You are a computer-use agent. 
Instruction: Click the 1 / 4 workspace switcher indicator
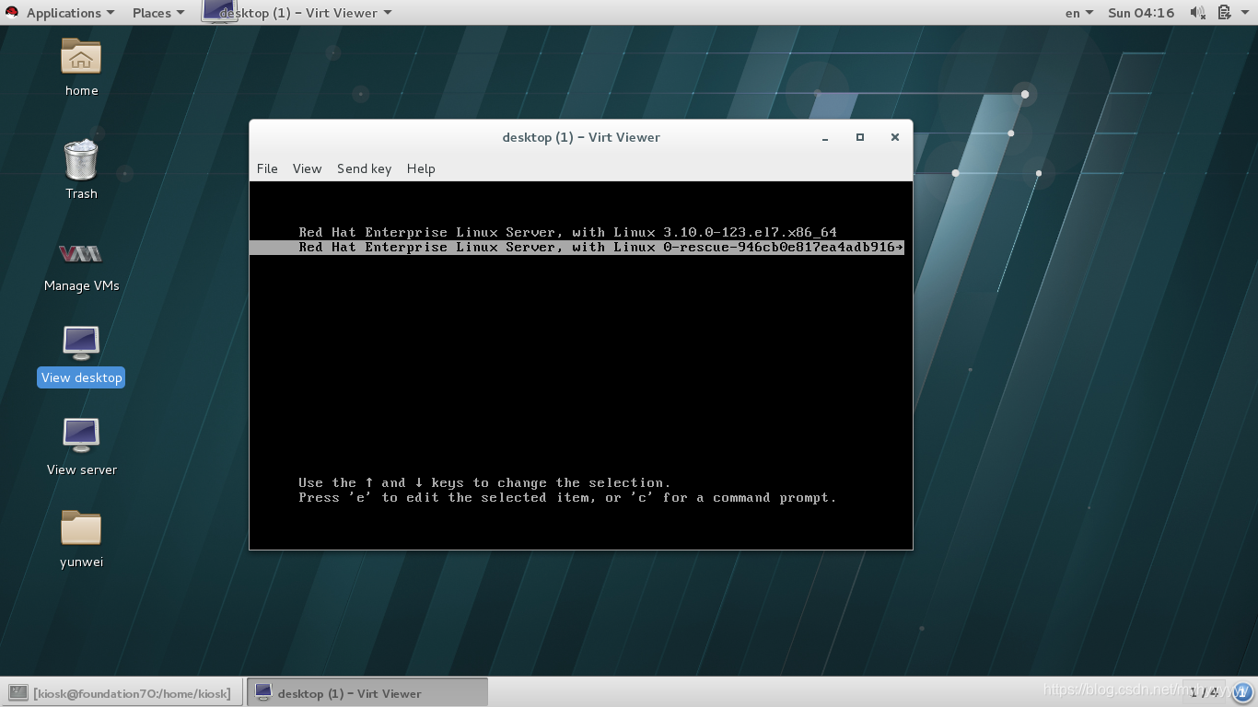click(x=1203, y=692)
